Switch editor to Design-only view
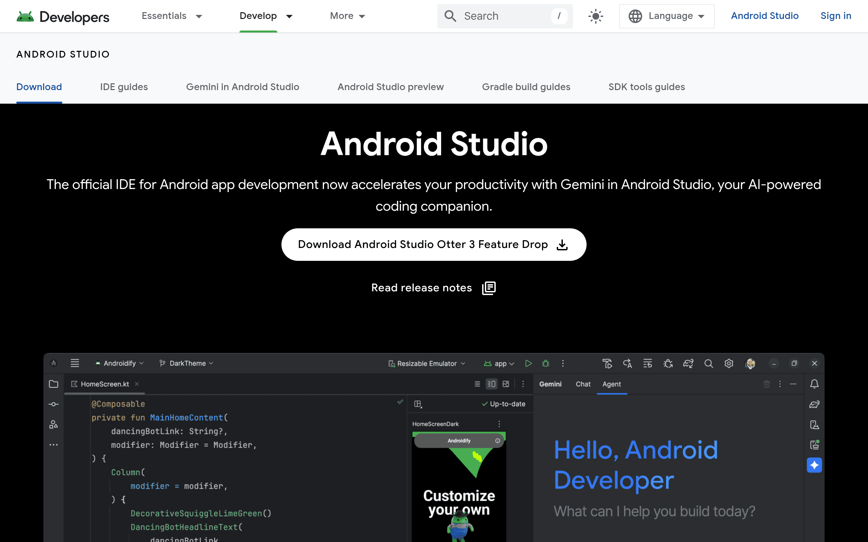 click(506, 384)
